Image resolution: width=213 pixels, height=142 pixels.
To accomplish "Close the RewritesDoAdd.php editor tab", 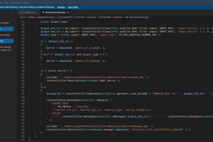I will (68, 12).
